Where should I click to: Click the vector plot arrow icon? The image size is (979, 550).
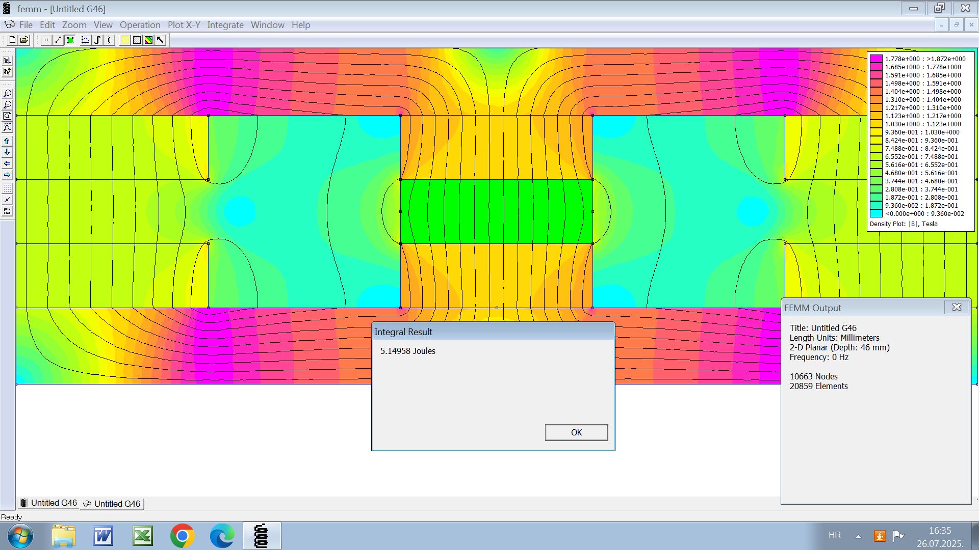tap(161, 40)
